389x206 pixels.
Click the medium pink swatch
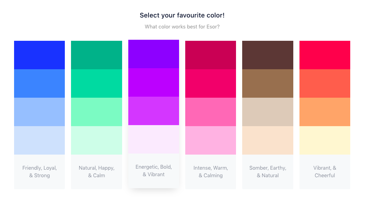point(211,112)
